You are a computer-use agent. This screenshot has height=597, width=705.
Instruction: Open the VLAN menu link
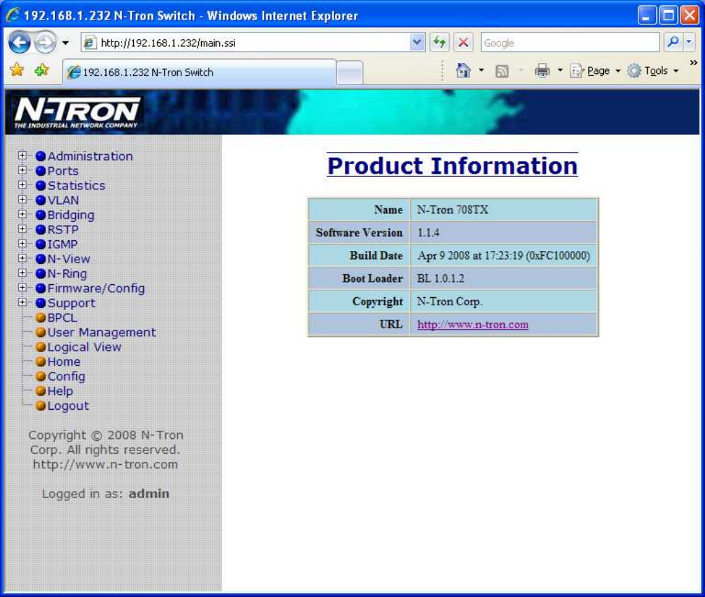[x=63, y=200]
